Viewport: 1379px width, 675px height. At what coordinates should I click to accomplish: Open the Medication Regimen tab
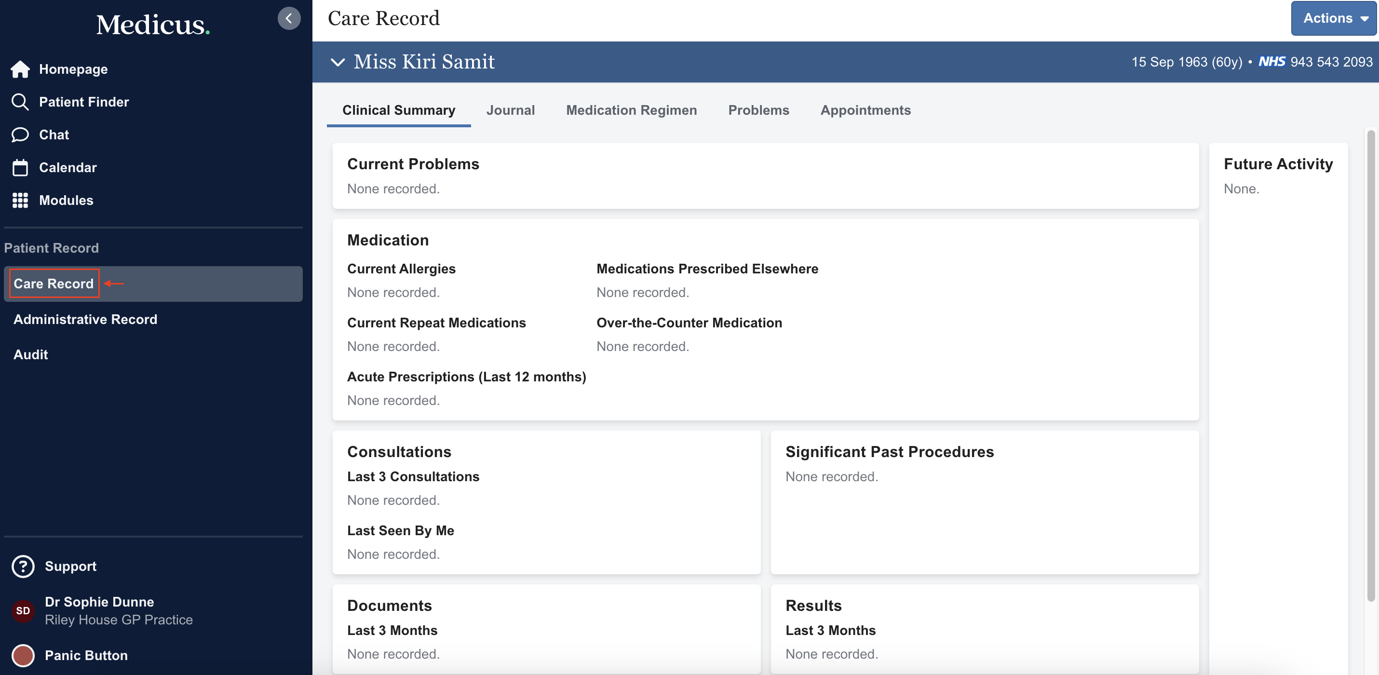(x=631, y=110)
